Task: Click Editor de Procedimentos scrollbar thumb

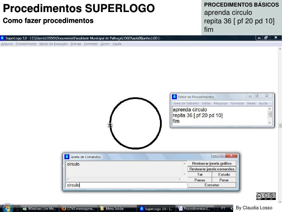Action: point(270,114)
